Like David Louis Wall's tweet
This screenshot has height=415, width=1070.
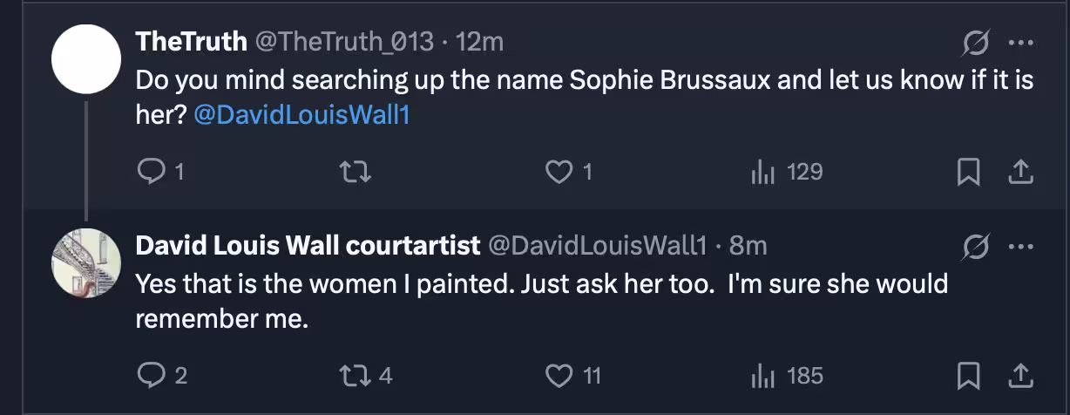(x=558, y=376)
